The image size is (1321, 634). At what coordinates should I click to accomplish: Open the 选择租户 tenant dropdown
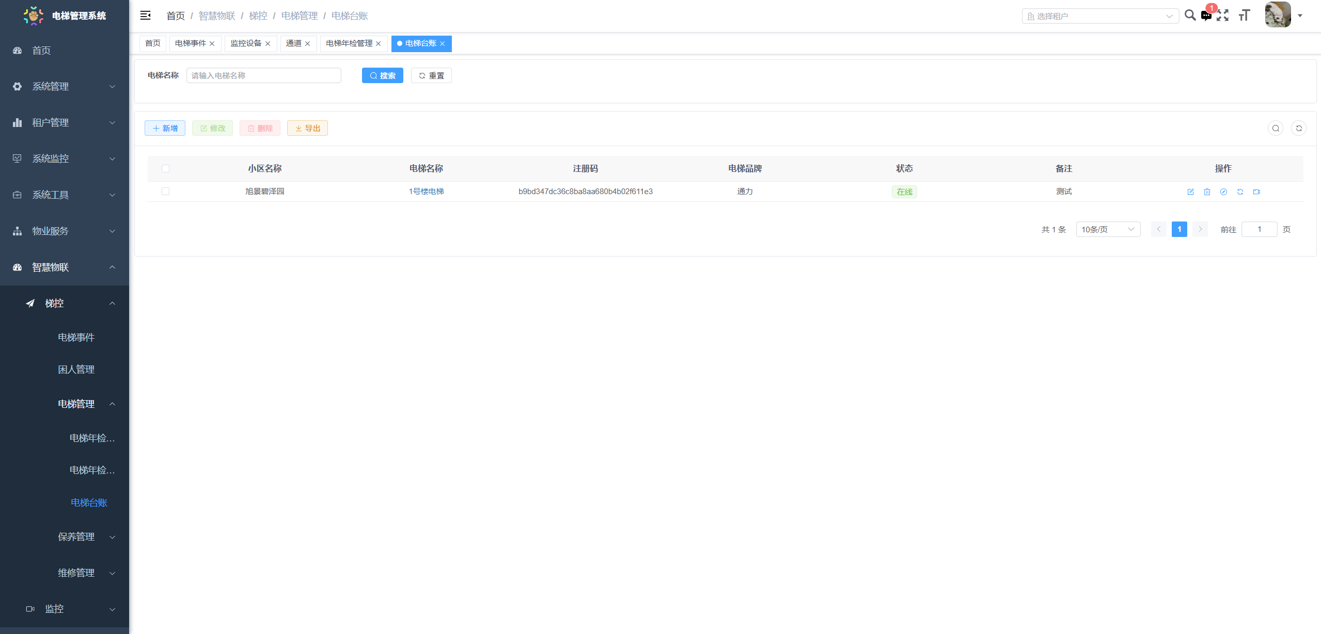(1100, 16)
